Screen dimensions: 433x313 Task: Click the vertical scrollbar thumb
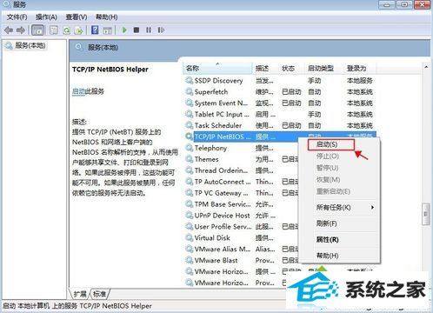click(x=425, y=214)
